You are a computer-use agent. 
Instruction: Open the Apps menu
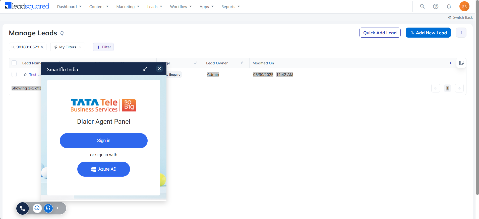(x=207, y=7)
